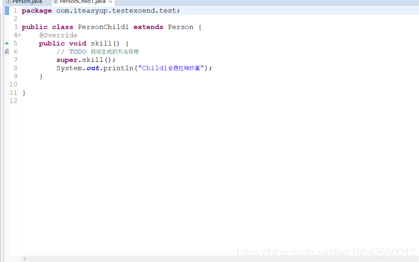
Task: Switch to the Person.java tab
Action: point(27,2)
